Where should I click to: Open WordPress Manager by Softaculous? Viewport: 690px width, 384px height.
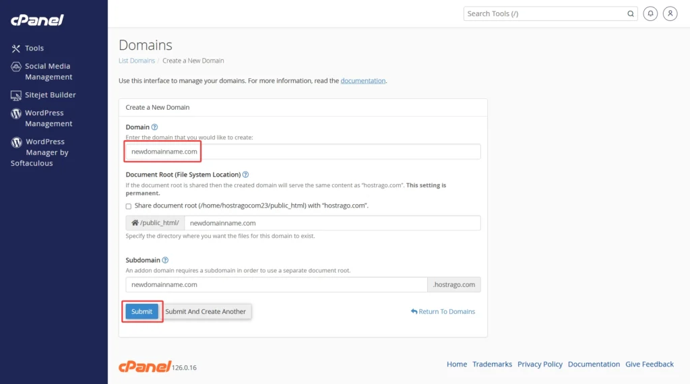click(40, 152)
